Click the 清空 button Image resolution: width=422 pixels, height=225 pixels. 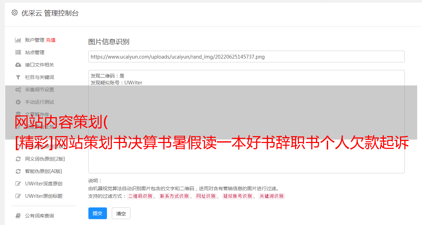pos(121,213)
